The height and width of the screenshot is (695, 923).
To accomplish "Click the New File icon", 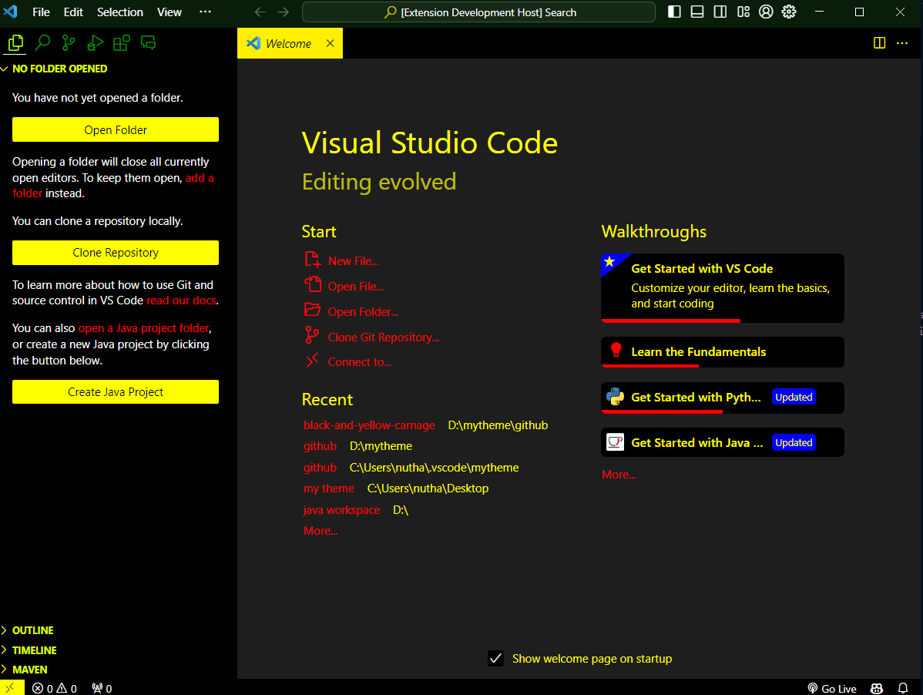I will (312, 260).
